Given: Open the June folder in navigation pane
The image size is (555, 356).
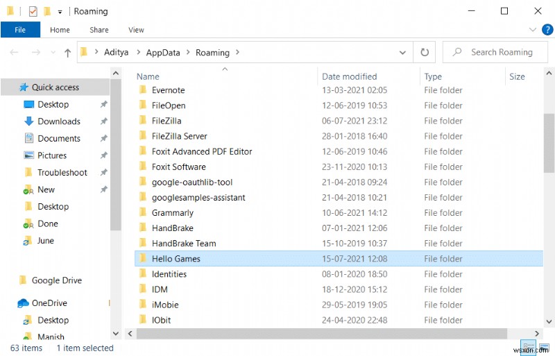Looking at the screenshot, I should coord(46,241).
